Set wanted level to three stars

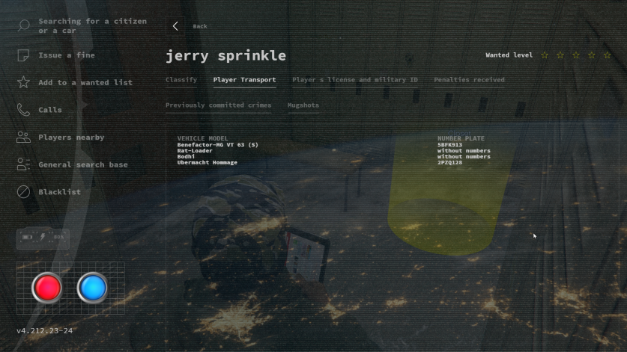pos(576,55)
